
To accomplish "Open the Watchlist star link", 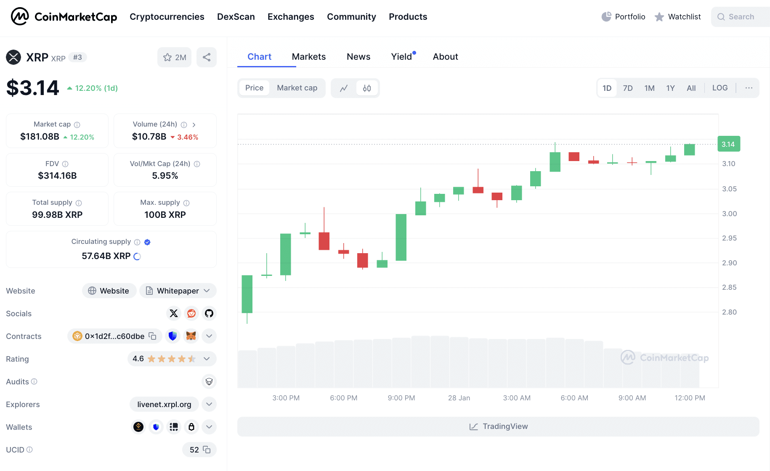I will tap(678, 17).
